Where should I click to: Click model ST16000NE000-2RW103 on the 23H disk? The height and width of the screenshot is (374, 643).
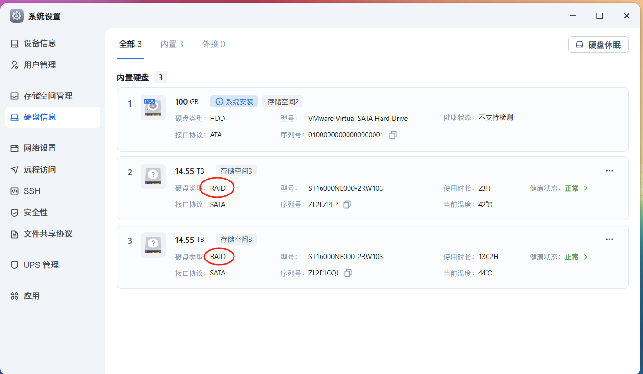pos(346,188)
